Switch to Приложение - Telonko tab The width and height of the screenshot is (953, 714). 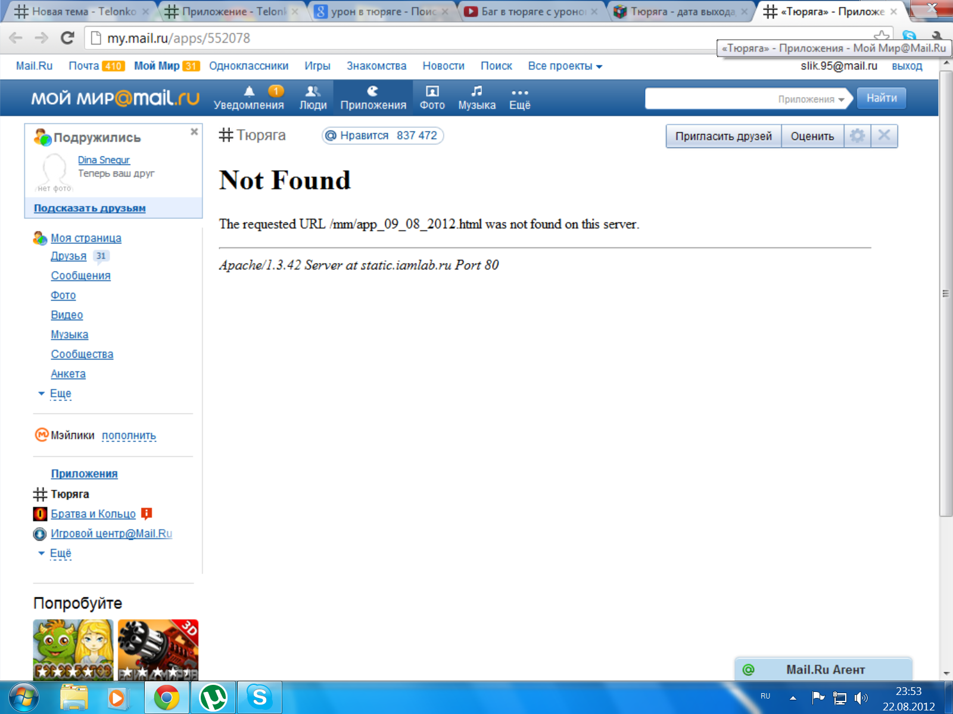(x=231, y=11)
